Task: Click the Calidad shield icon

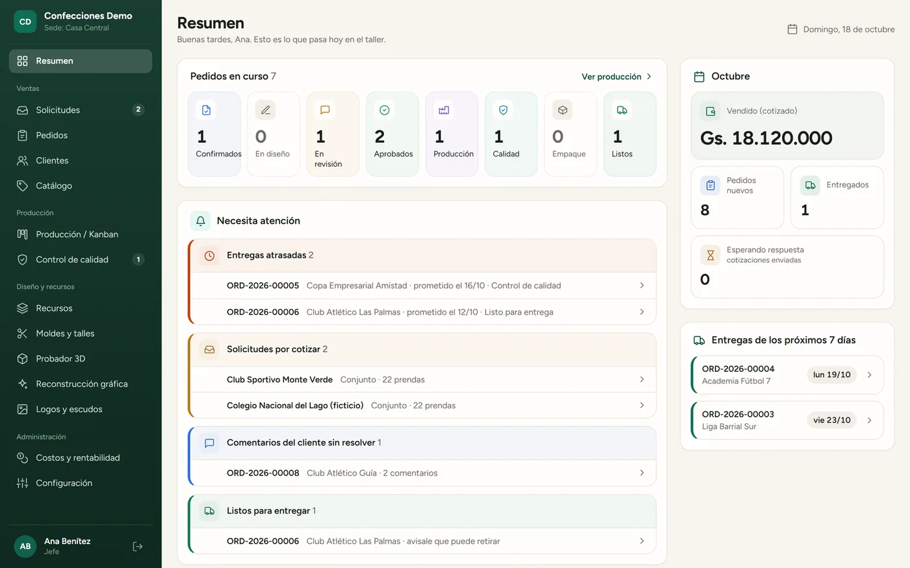Action: coord(503,110)
